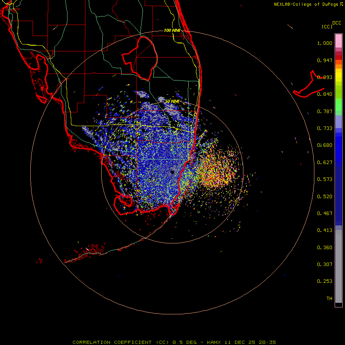Screen dimensions: 345x345
Task: Click the bottom title CORRELATION COEFFICIENT caption
Action: [174, 342]
